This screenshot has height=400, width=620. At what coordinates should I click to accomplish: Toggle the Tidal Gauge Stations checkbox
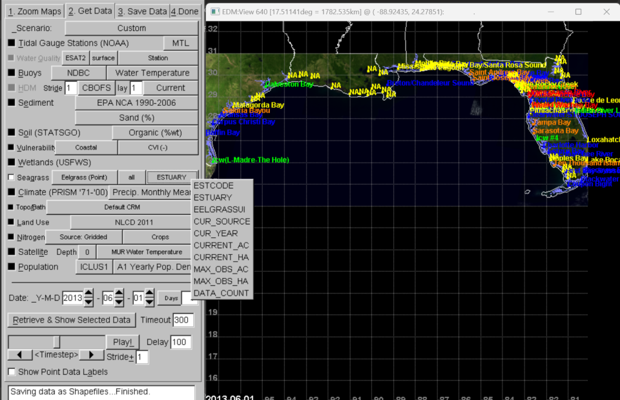[x=11, y=43]
